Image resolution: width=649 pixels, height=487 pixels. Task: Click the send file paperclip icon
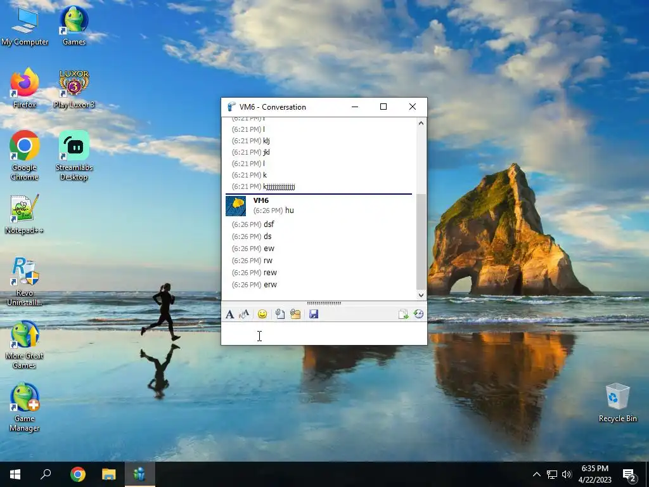pos(280,315)
